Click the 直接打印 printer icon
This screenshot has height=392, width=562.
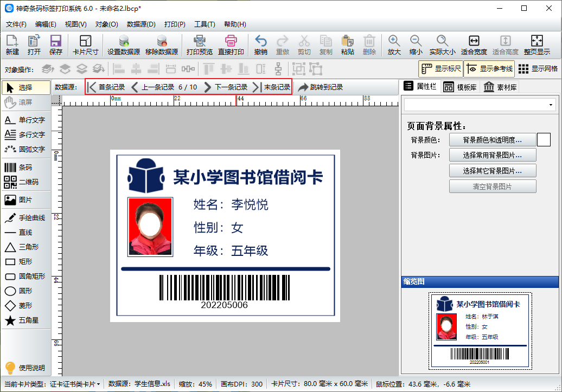point(231,45)
